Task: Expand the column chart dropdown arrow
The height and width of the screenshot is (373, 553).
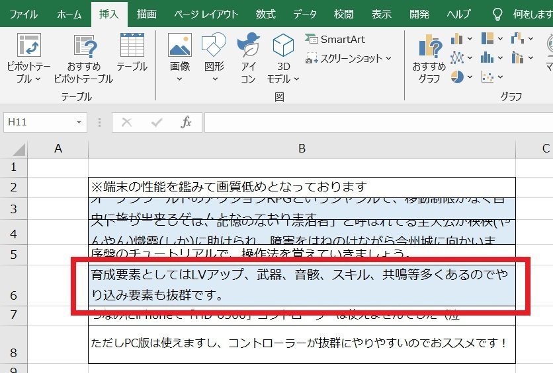Action: pos(470,39)
